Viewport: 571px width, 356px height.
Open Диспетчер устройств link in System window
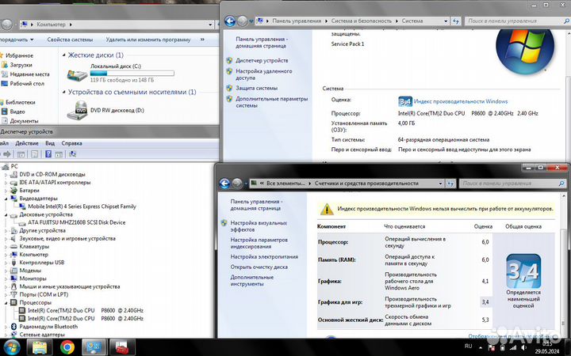click(262, 61)
